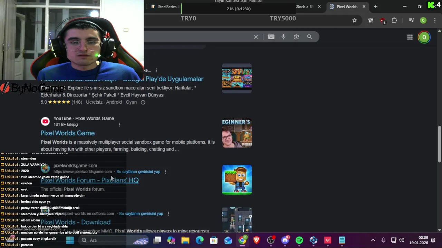Submit the search with the magnifier icon
The height and width of the screenshot is (248, 442).
coord(309,37)
